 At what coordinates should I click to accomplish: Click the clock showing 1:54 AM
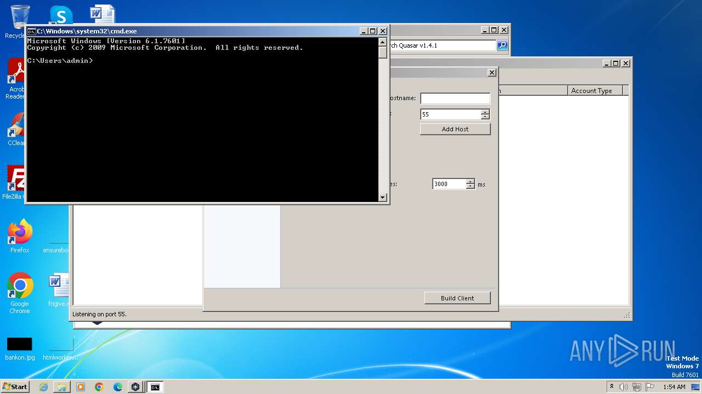(674, 387)
